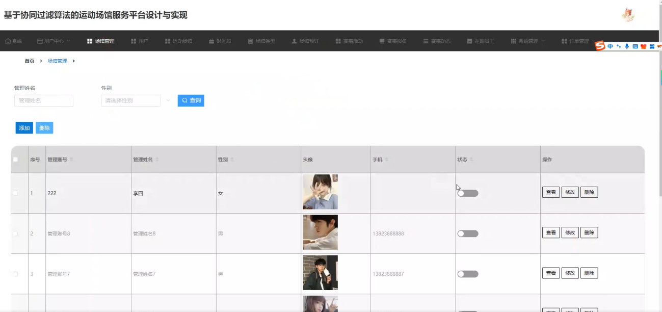
Task: Click the blue 查询 search button
Action: (191, 100)
